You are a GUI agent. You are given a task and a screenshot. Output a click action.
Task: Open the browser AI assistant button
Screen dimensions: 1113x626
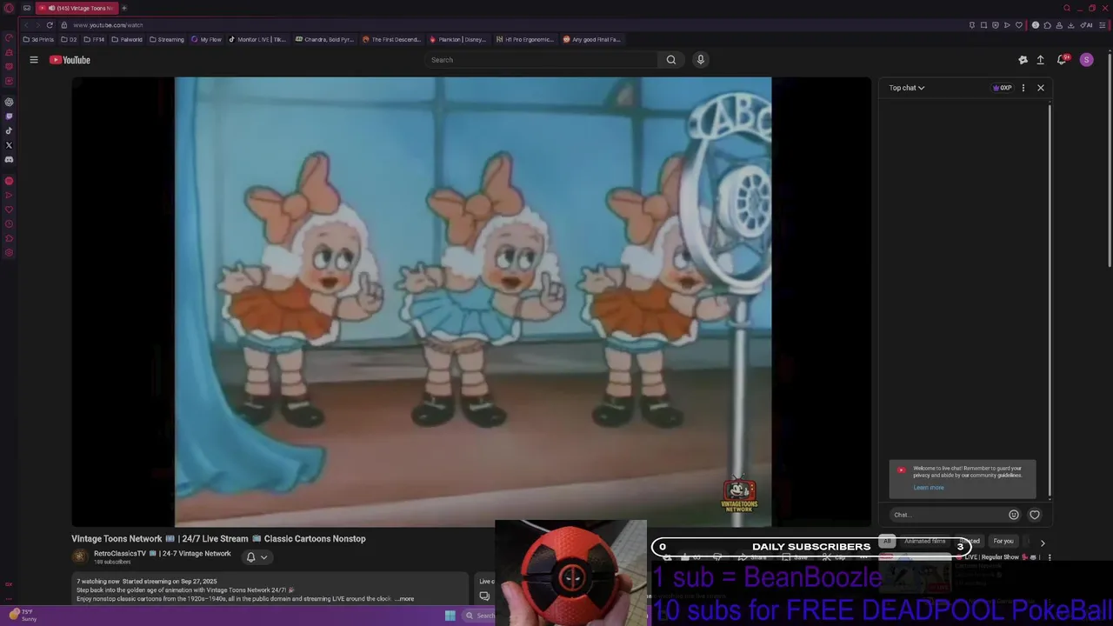pos(1087,25)
